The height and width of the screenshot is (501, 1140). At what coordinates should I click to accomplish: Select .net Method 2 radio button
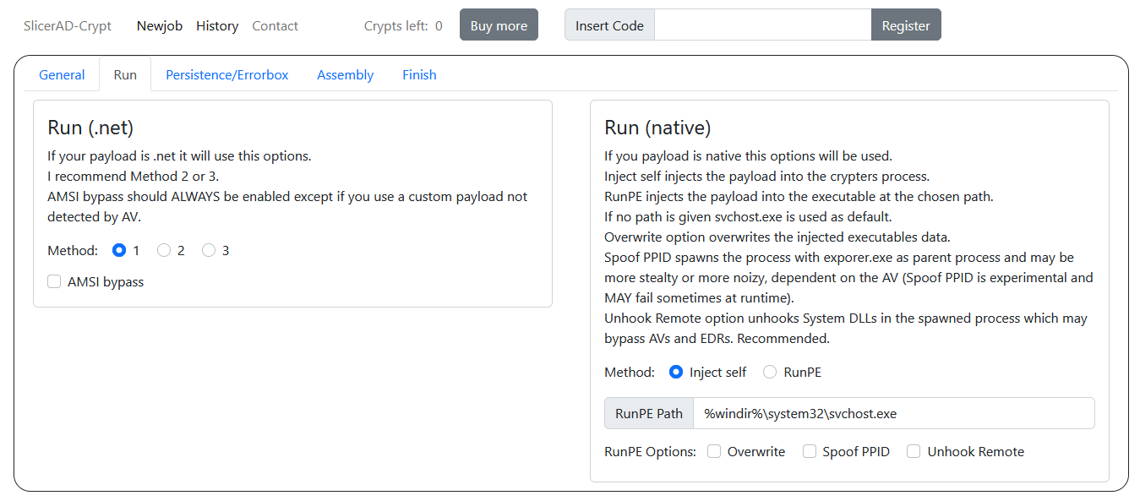pos(164,250)
